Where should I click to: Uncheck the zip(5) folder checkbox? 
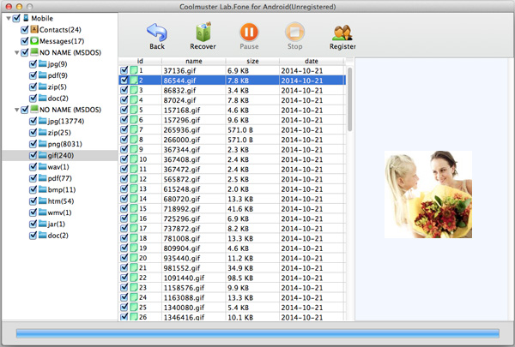[33, 87]
